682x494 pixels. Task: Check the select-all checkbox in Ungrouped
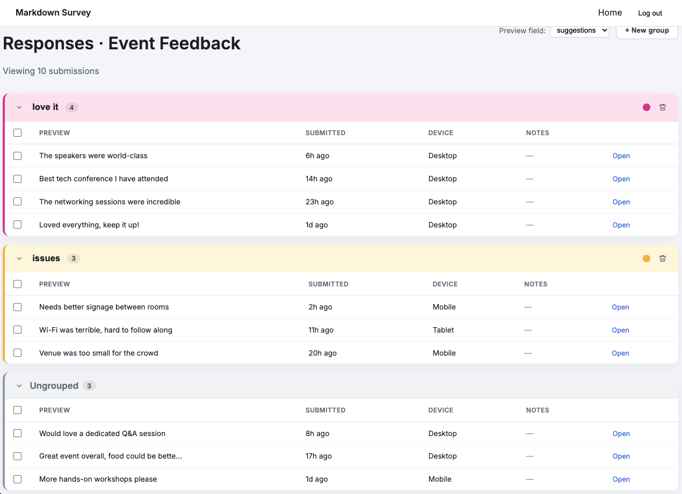point(17,410)
